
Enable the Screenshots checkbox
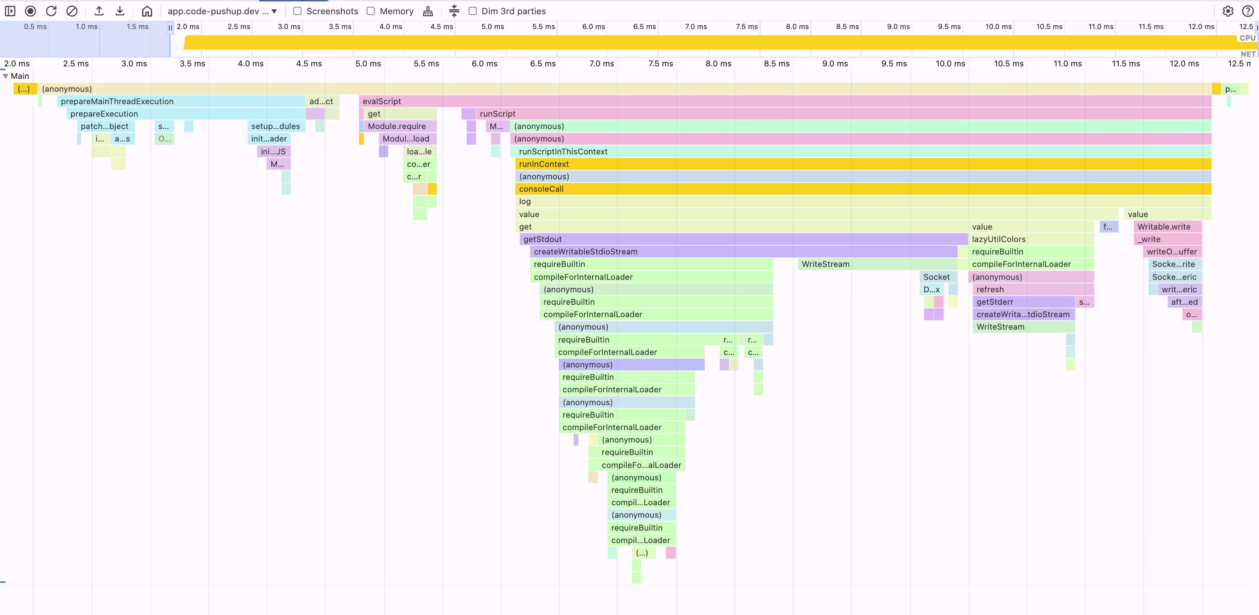[297, 11]
